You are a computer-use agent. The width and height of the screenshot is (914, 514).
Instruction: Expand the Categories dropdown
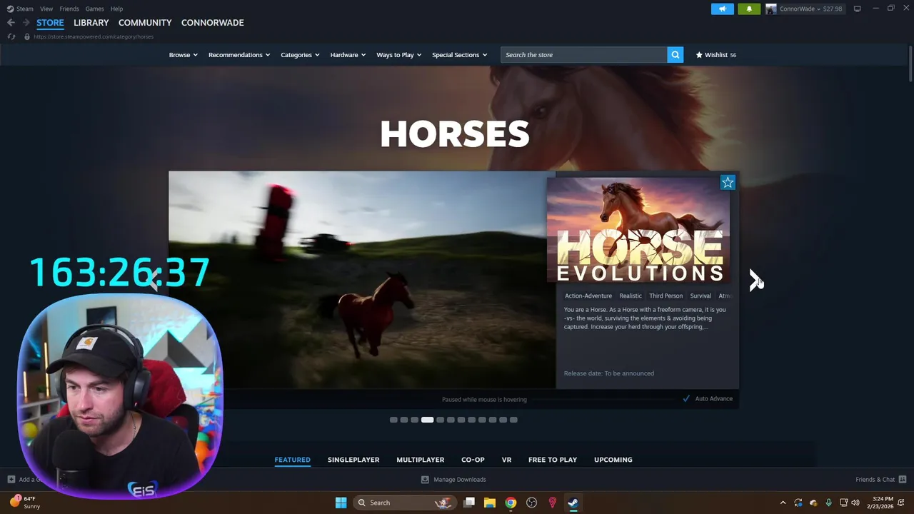300,55
